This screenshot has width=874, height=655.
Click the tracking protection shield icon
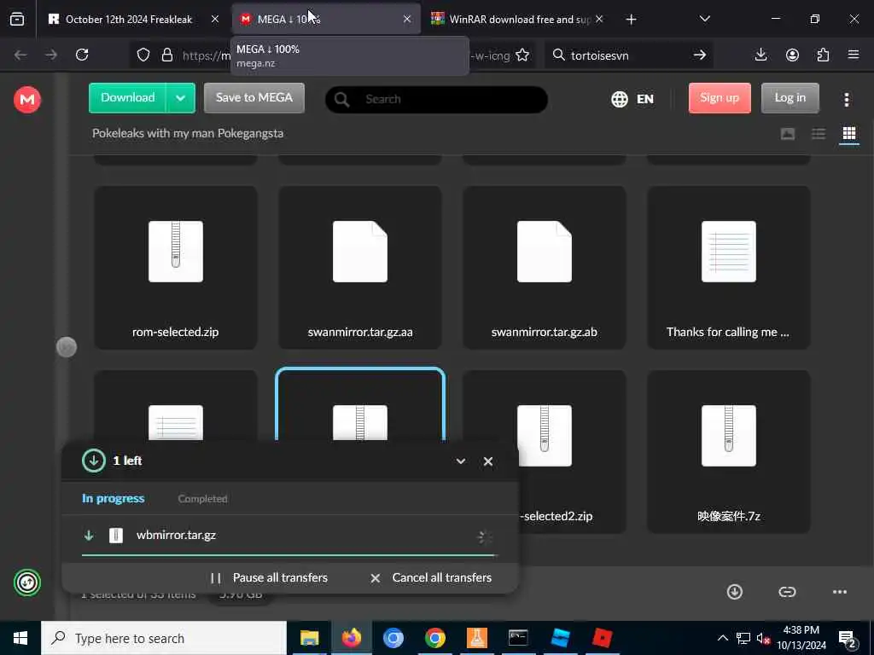tap(143, 55)
